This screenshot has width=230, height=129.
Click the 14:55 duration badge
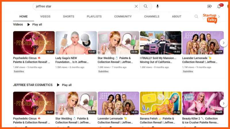(177, 52)
